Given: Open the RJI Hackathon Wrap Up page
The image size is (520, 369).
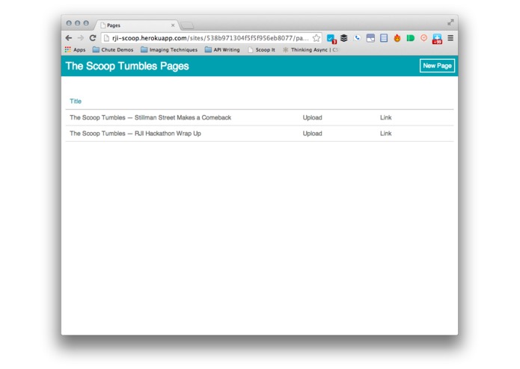Looking at the screenshot, I should (x=135, y=134).
